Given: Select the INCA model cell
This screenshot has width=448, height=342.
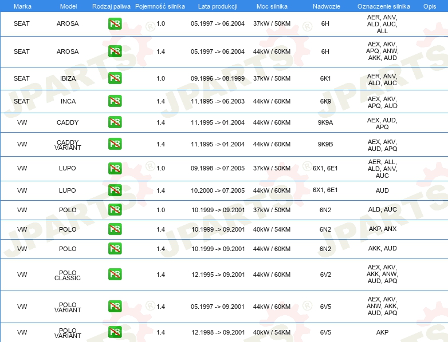Looking at the screenshot, I should (68, 101).
